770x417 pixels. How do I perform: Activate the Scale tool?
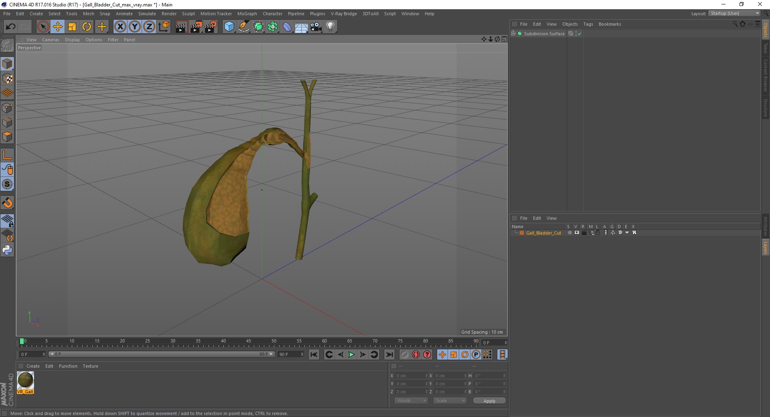(x=72, y=27)
